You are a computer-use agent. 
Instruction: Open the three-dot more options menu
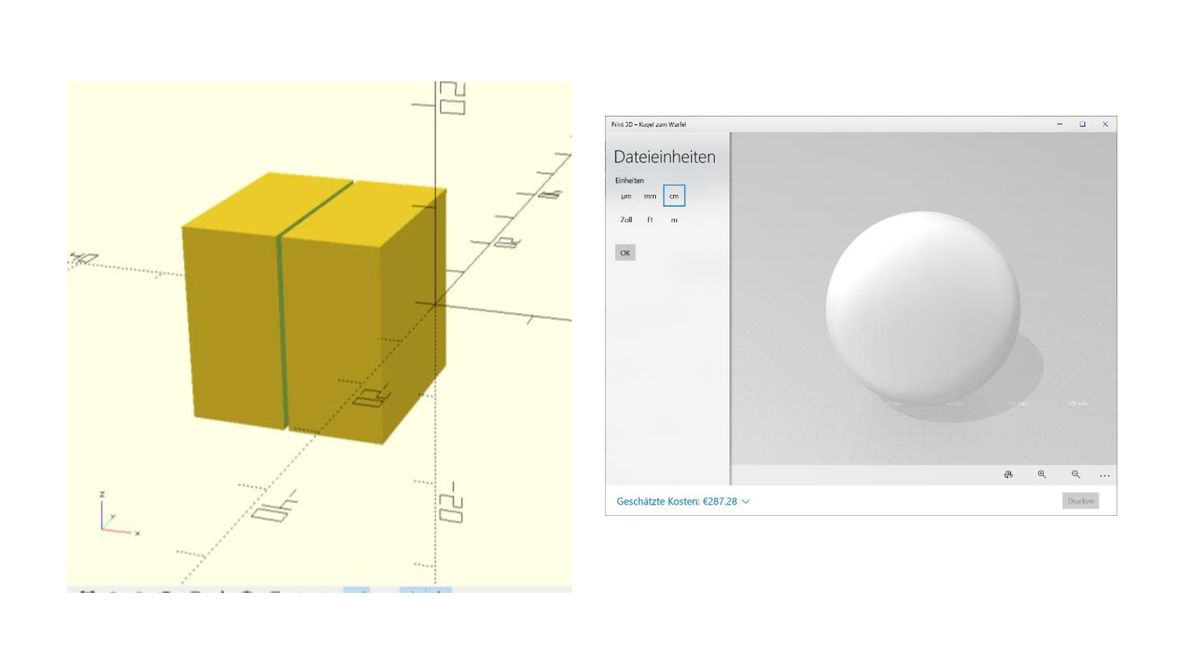pyautogui.click(x=1105, y=476)
